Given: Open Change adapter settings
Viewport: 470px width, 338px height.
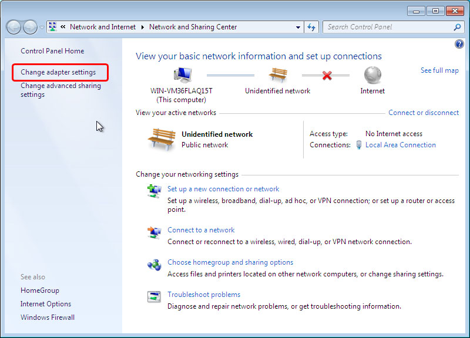Looking at the screenshot, I should pyautogui.click(x=58, y=72).
